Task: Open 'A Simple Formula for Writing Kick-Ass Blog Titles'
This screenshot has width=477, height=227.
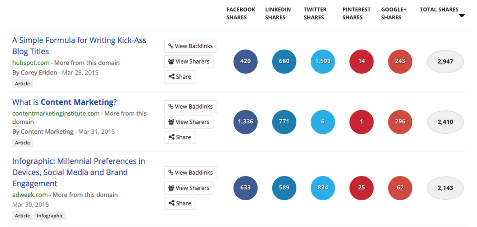Action: pos(79,46)
